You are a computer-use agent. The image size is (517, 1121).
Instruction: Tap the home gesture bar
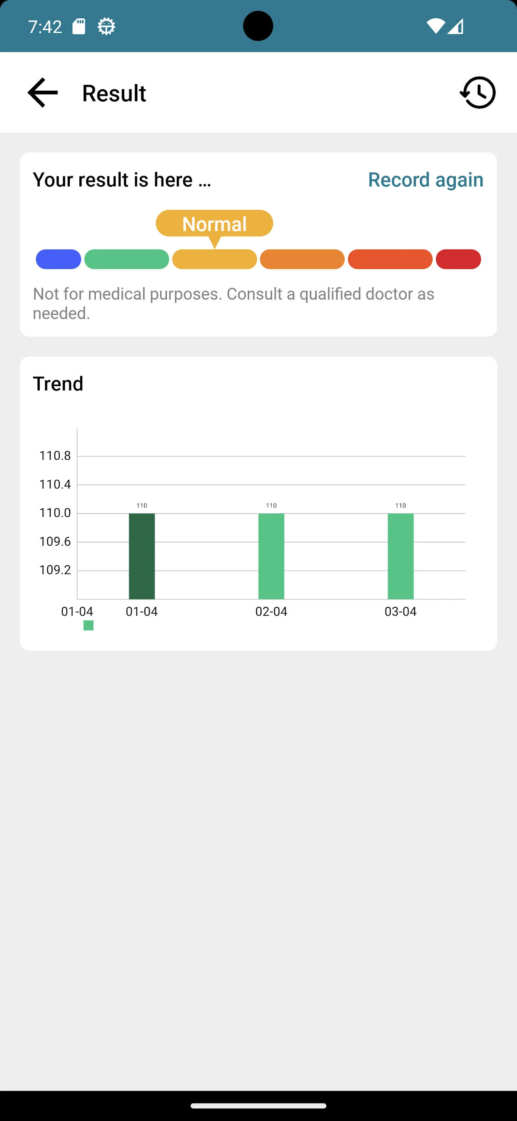pos(258,1106)
